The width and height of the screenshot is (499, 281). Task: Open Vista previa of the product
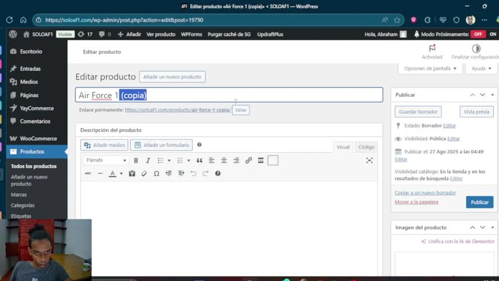[x=476, y=112]
